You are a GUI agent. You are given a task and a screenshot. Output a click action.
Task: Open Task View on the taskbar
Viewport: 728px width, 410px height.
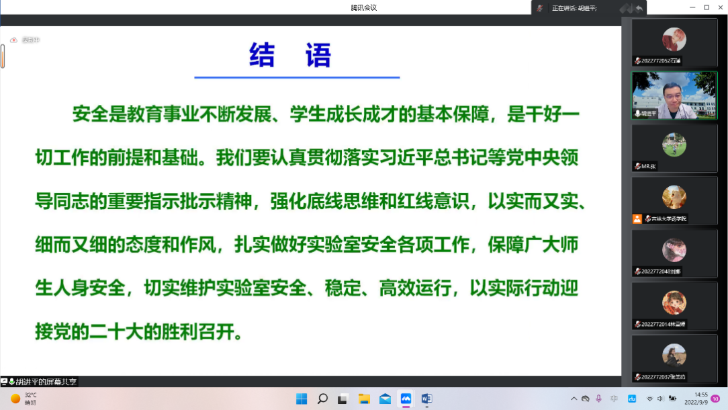point(343,399)
